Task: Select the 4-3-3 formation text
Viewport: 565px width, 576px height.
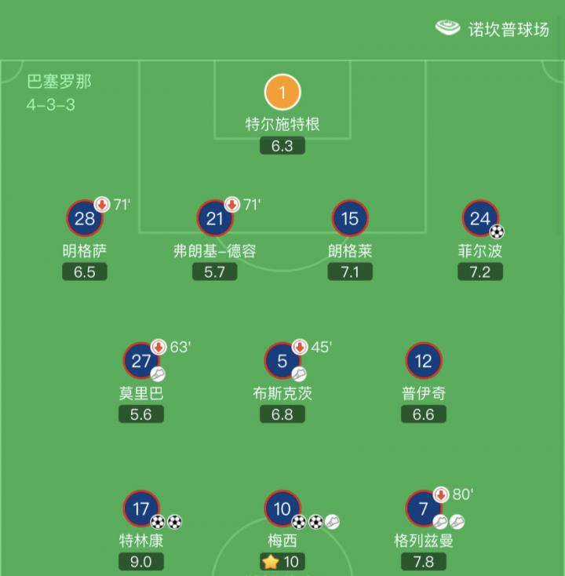Action: 51,104
